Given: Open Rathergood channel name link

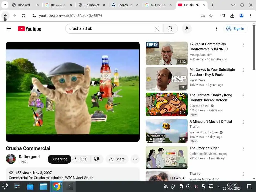Looking at the screenshot, I should (x=29, y=157).
